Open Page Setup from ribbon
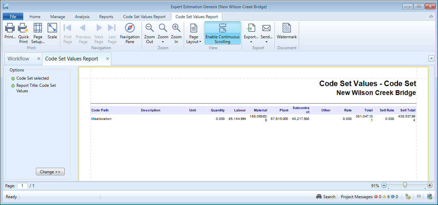The width and height of the screenshot is (438, 205). (x=38, y=29)
